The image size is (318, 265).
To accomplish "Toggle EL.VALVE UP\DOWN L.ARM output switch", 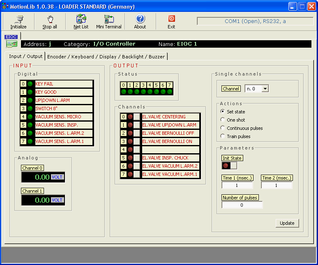I will (137, 125).
